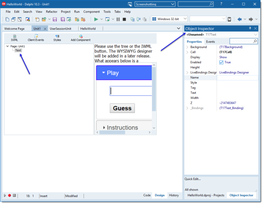The width and height of the screenshot is (263, 204).
Task: Click the blue back navigation arrow
Action: coord(239,19)
